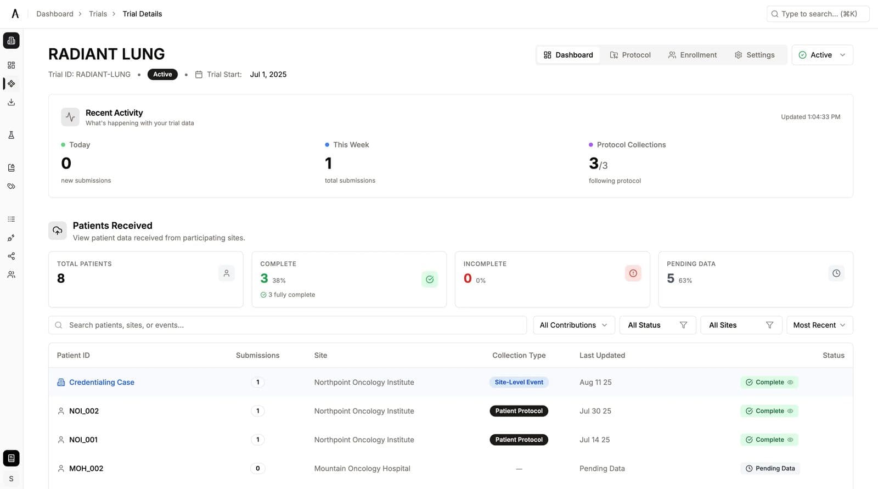Image resolution: width=878 pixels, height=489 pixels.
Task: Click Patient Protocol badge in NOI_002 row
Action: pos(519,411)
